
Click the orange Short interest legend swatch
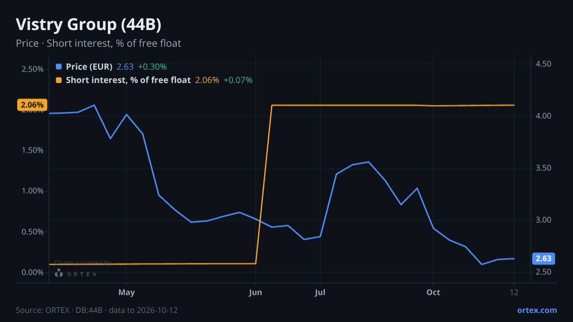click(x=59, y=80)
